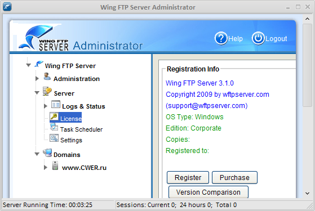Click the Settings gear icon

pos(54,138)
